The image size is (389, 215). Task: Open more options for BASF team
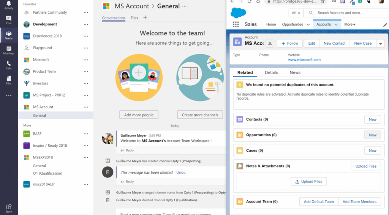pyautogui.click(x=86, y=134)
